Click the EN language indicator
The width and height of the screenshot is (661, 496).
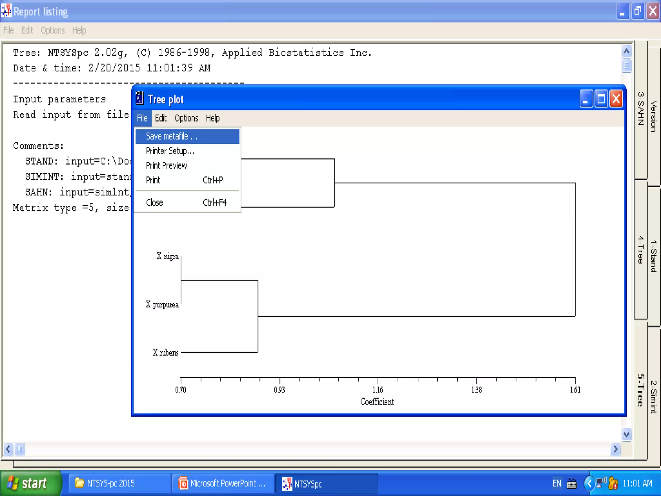click(x=557, y=483)
